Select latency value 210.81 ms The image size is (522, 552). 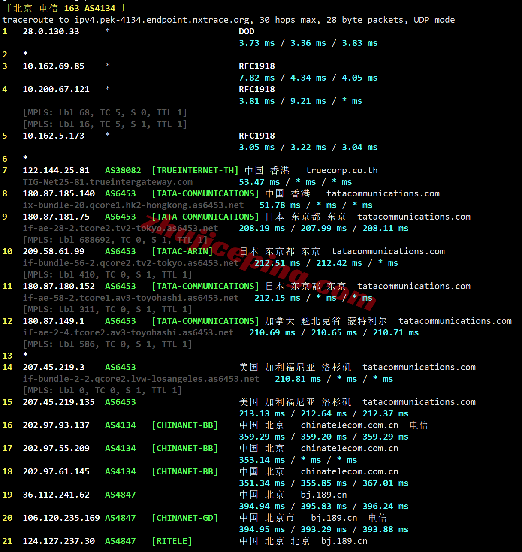pos(298,379)
